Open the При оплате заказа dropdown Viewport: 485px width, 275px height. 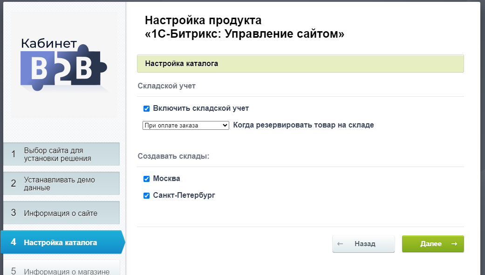pyautogui.click(x=185, y=126)
